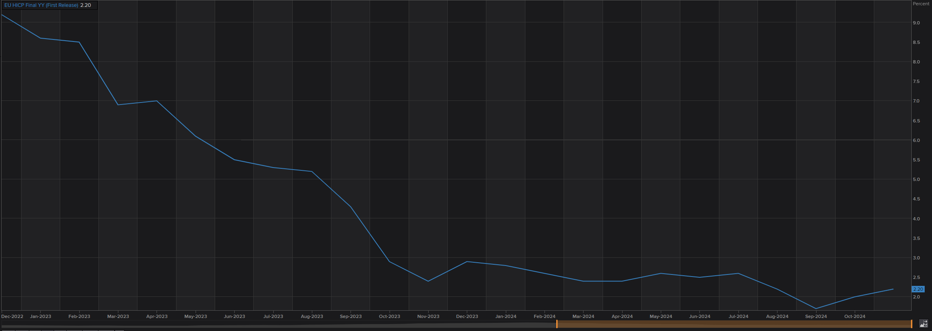
Task: Click the Oct-2023 label on the x-axis
Action: [x=389, y=316]
